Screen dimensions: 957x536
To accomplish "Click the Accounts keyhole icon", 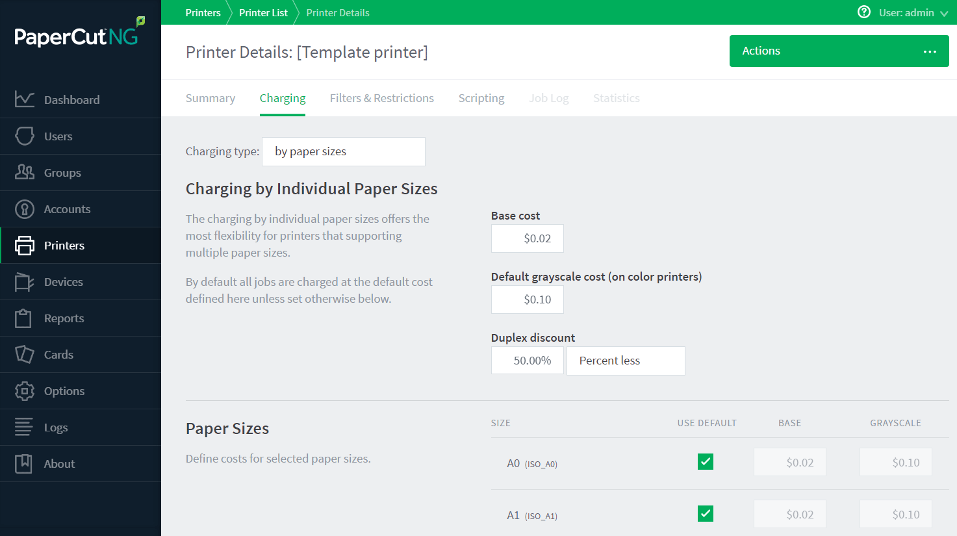I will point(24,209).
